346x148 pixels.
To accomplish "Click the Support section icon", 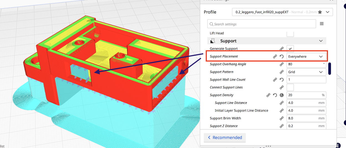I will coord(213,41).
